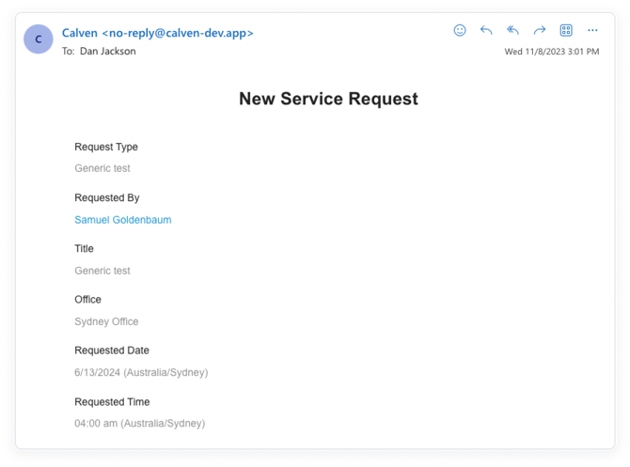
Task: Click the Requested Date label
Action: (x=112, y=350)
